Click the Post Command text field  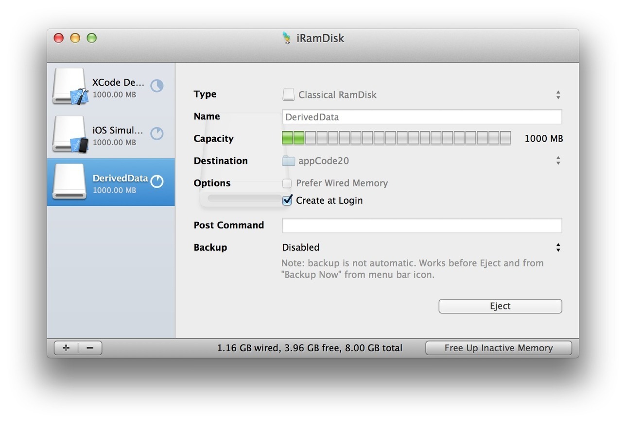point(422,225)
